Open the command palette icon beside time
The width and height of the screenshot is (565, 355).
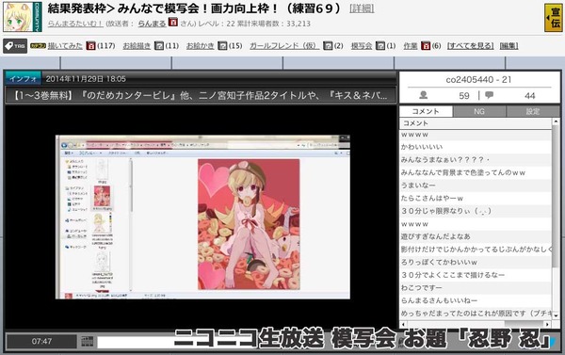point(88,341)
